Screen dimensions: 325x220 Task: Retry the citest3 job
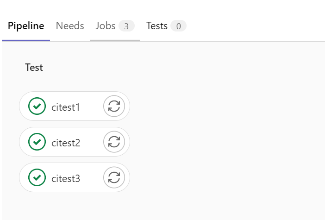pos(114,177)
